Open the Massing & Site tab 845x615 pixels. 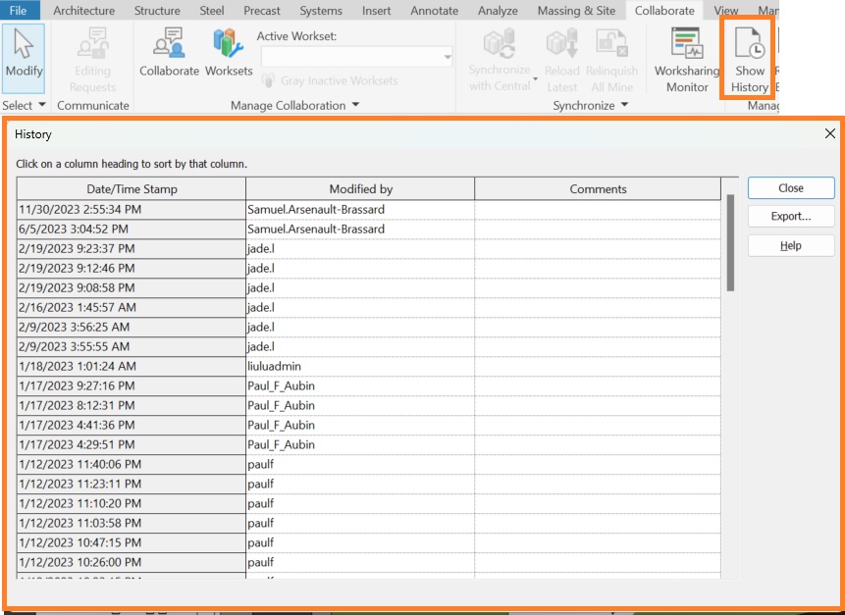576,11
